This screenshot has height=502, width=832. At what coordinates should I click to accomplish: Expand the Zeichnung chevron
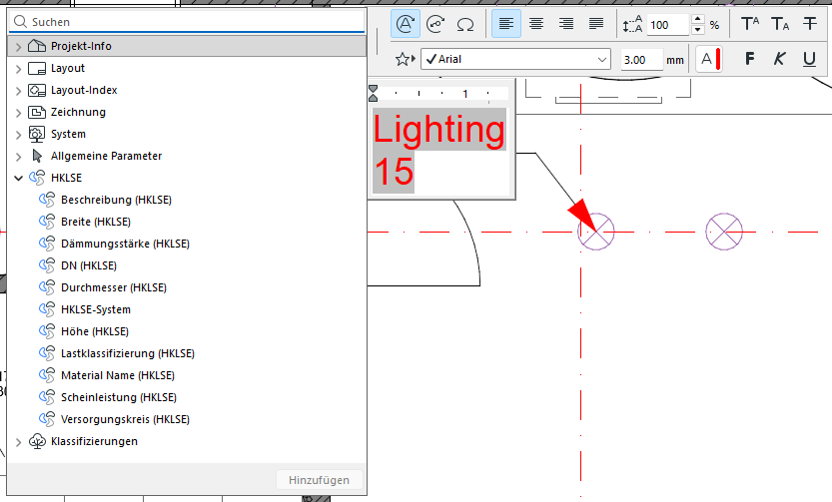19,113
